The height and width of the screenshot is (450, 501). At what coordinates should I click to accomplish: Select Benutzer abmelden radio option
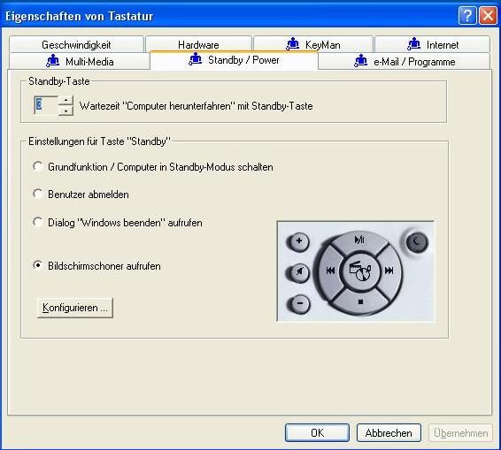click(x=38, y=194)
